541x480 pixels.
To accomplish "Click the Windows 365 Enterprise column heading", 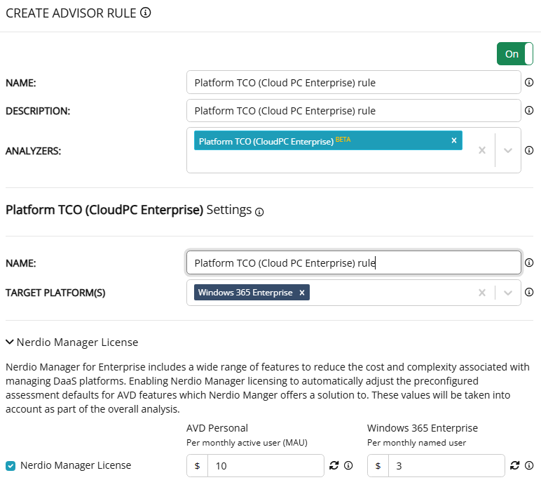I will pyautogui.click(x=423, y=428).
